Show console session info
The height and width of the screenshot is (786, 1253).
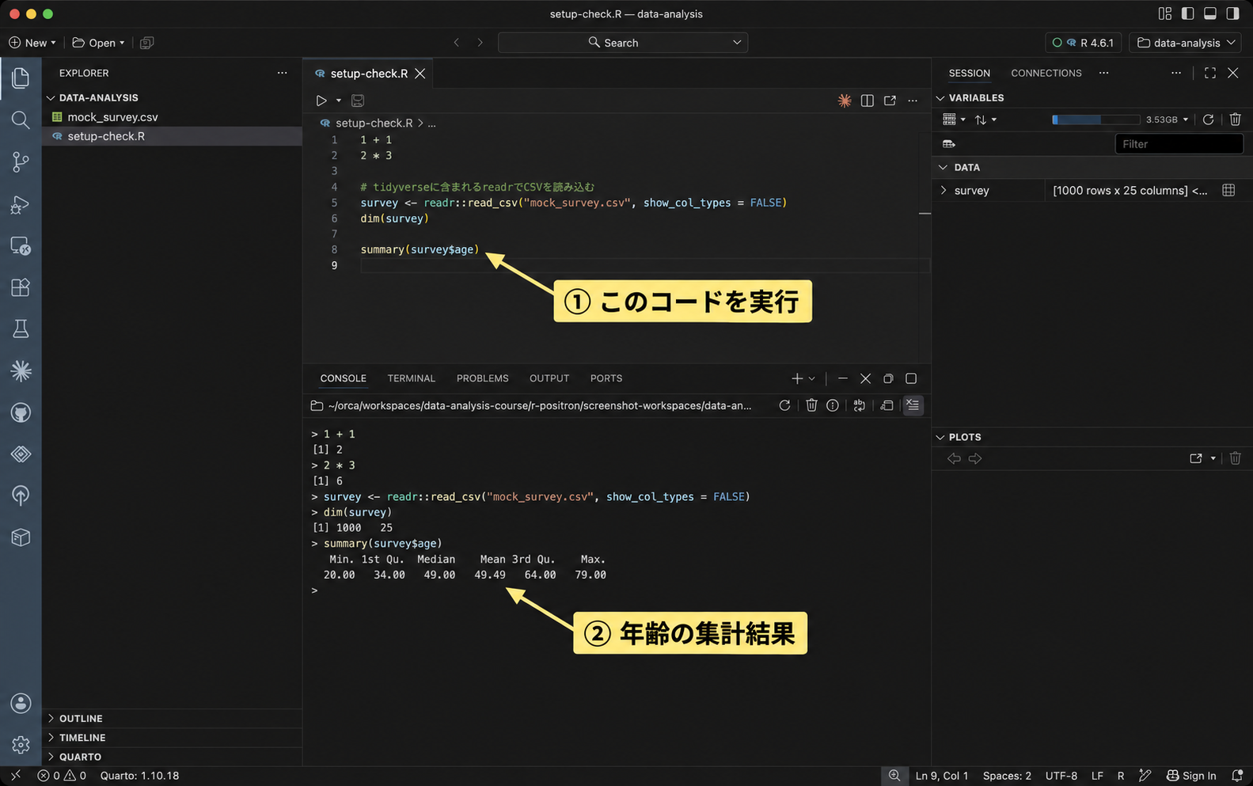[833, 405]
